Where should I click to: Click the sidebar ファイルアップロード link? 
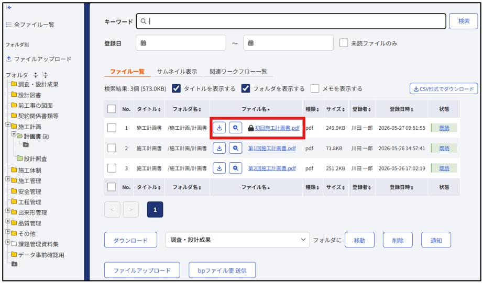[39, 59]
